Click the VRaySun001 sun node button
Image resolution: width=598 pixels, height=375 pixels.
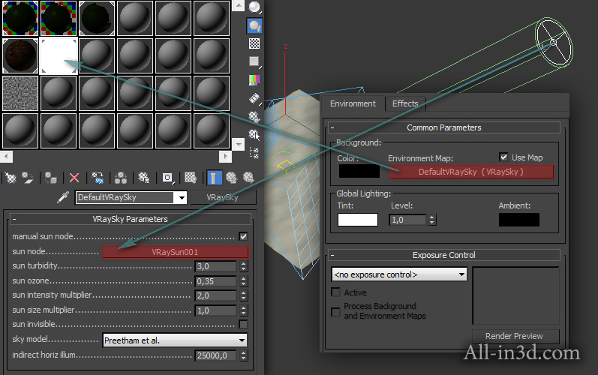175,252
